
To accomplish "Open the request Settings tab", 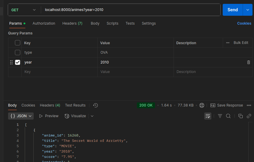I will (149, 23).
